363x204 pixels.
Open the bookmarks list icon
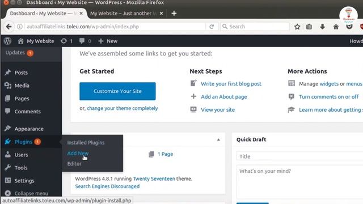(x=309, y=27)
